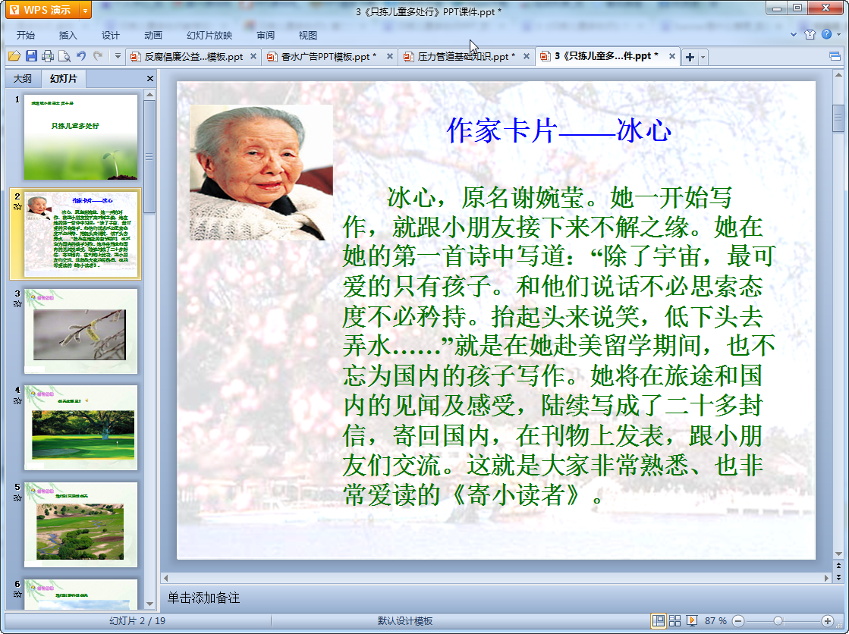The image size is (849, 634).
Task: Expand the help dropdown arrow
Action: coord(838,34)
